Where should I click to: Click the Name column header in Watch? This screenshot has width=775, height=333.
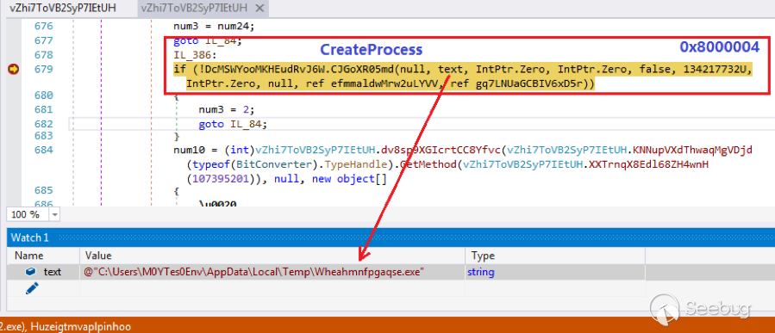pos(29,256)
